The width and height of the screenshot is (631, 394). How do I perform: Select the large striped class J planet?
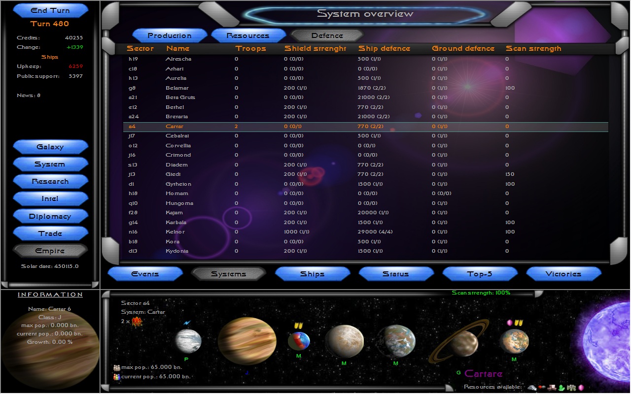pos(246,341)
